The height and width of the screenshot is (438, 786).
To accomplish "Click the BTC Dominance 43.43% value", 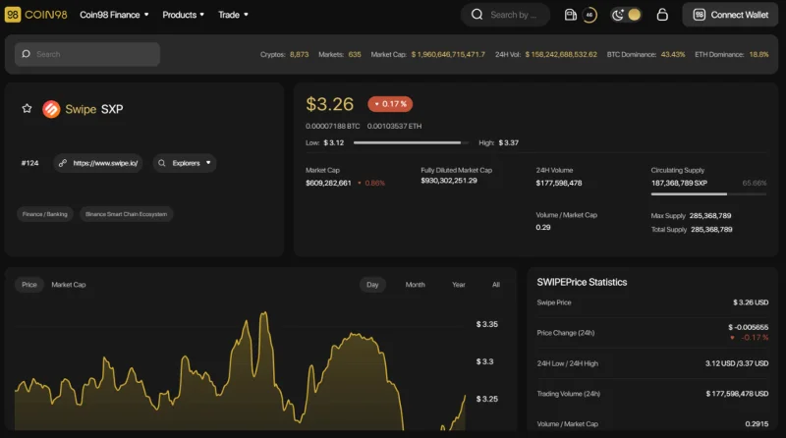I will (673, 54).
